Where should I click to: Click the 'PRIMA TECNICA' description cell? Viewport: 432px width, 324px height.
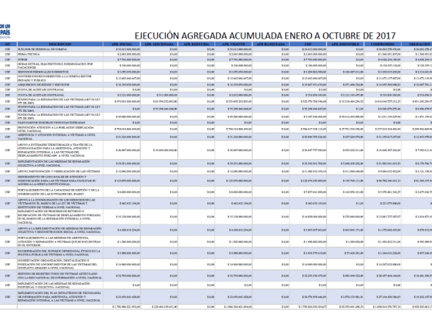pos(60,54)
